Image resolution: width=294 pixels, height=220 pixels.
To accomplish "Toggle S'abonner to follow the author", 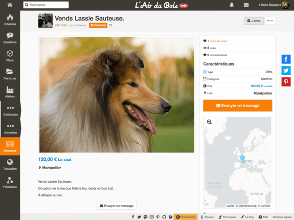I will [98, 25].
